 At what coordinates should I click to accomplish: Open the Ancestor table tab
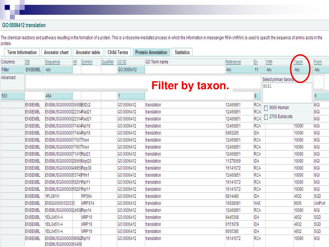click(x=88, y=52)
